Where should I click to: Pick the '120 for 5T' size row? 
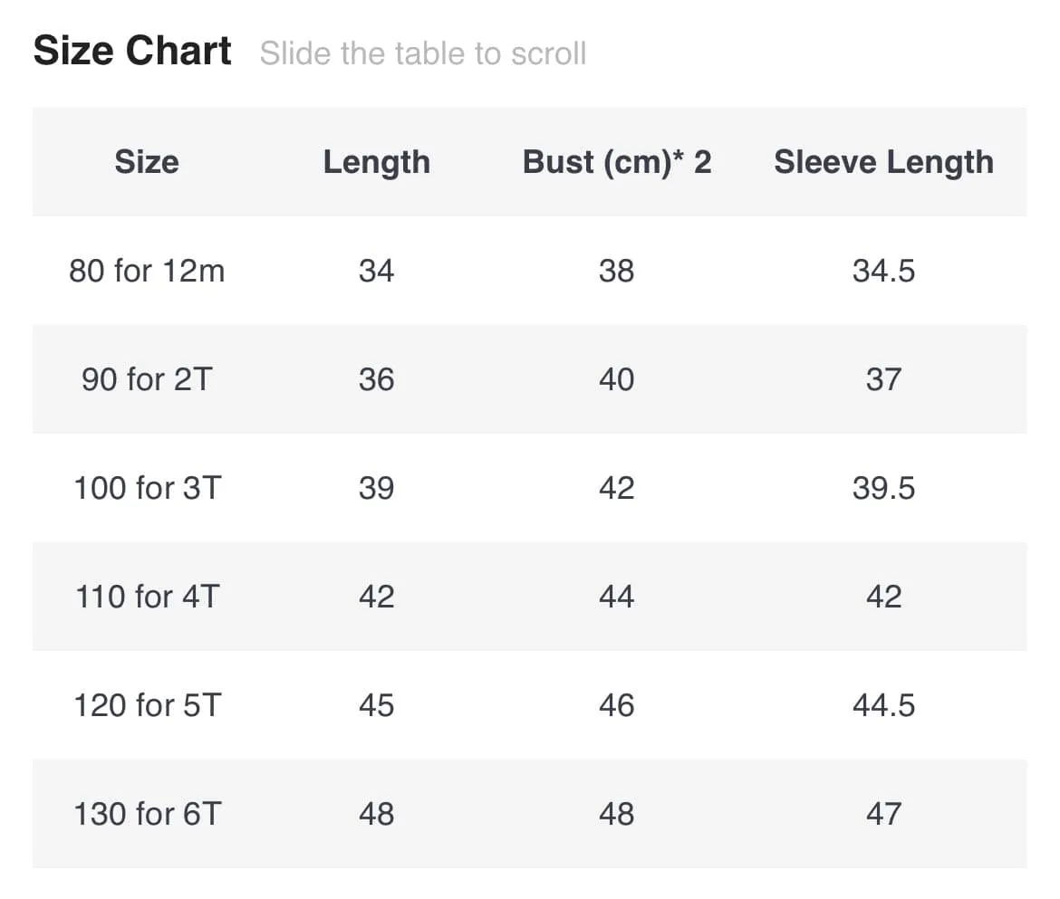coord(529,705)
